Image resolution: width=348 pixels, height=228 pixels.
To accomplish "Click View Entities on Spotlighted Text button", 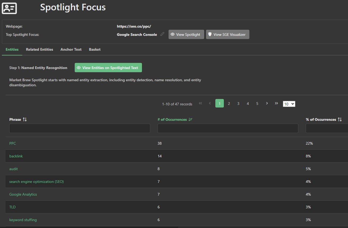I will tap(108, 68).
